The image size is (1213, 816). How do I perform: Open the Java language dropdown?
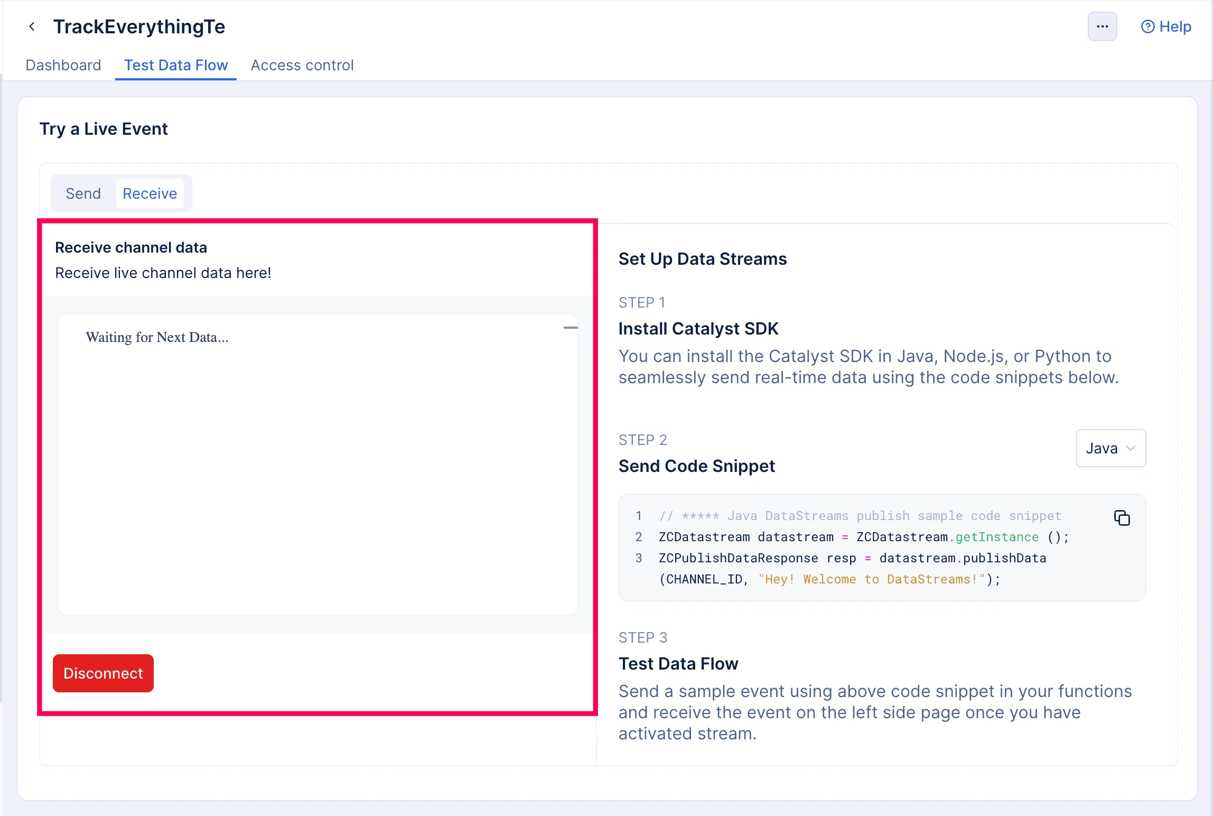[x=1111, y=448]
